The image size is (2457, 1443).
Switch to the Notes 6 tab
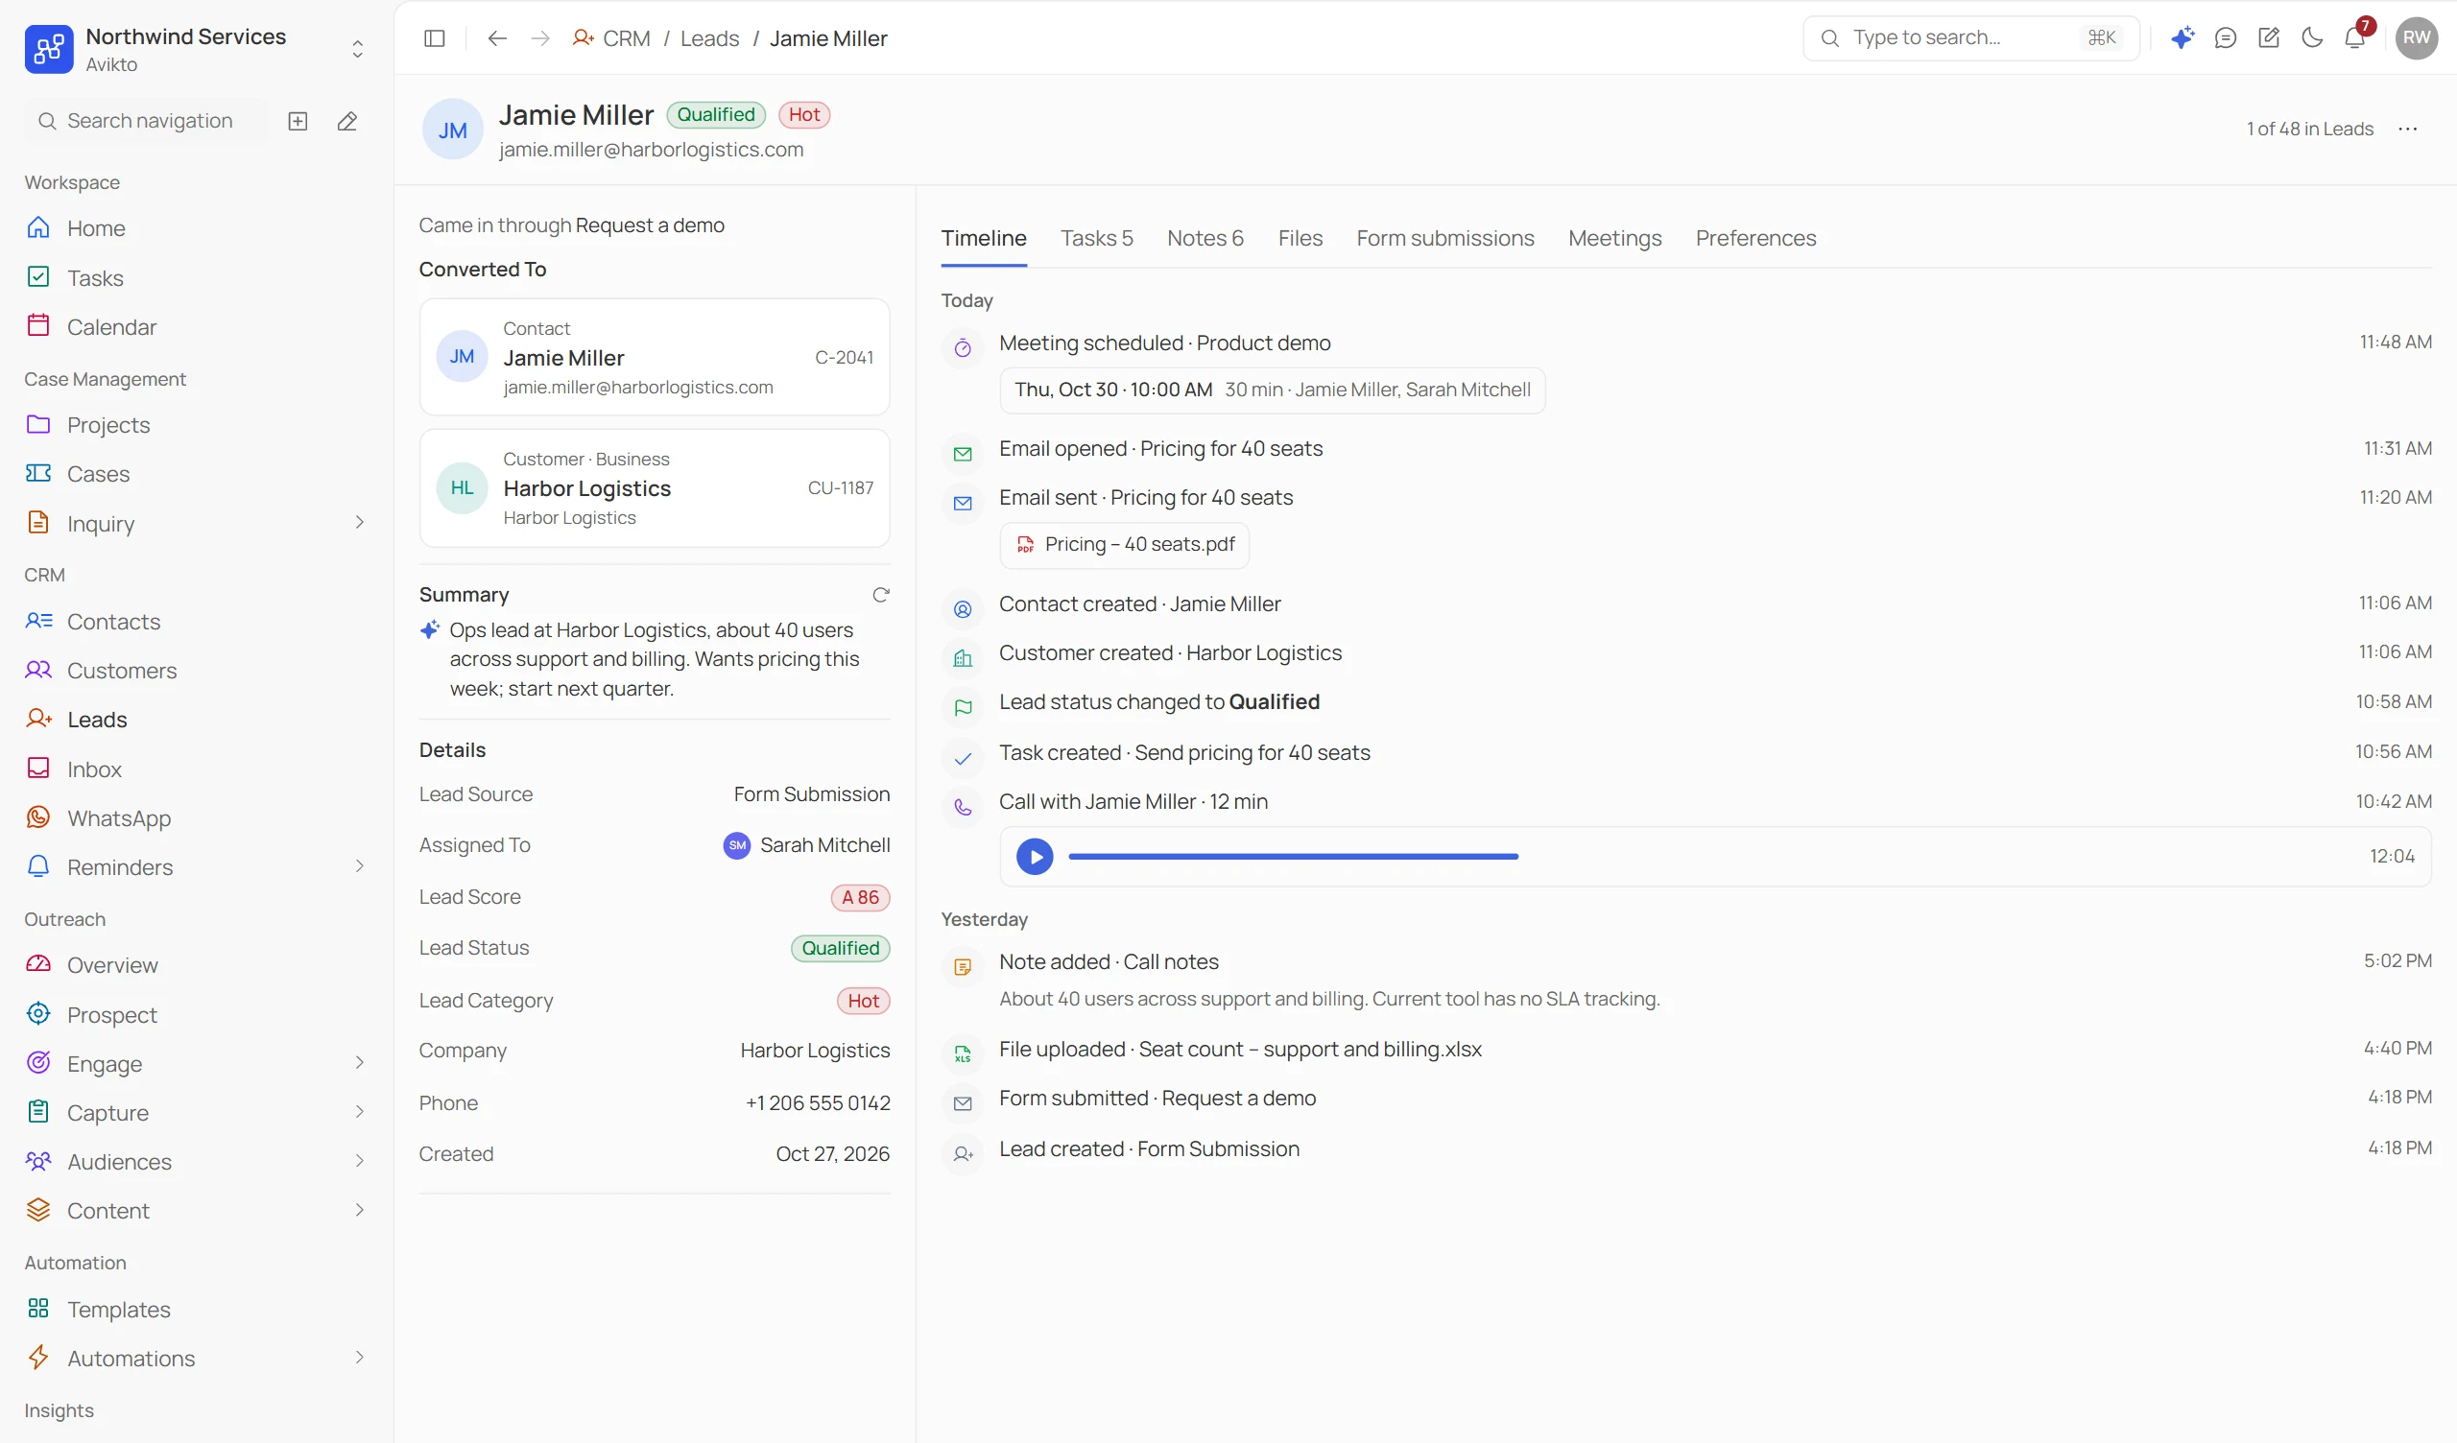click(x=1205, y=238)
